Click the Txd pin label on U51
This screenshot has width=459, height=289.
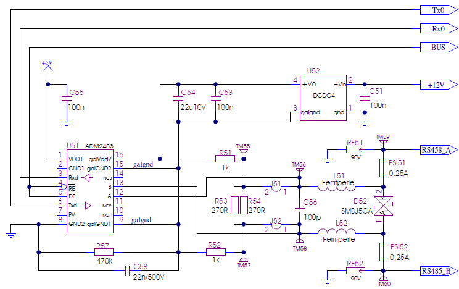[73, 206]
